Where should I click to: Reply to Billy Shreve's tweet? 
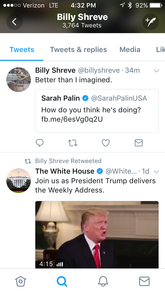[40, 143]
